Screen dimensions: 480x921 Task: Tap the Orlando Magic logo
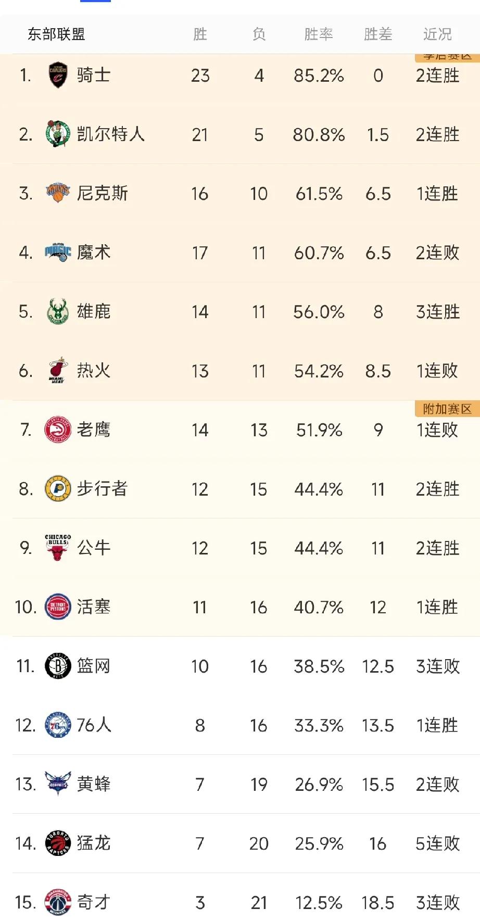58,253
